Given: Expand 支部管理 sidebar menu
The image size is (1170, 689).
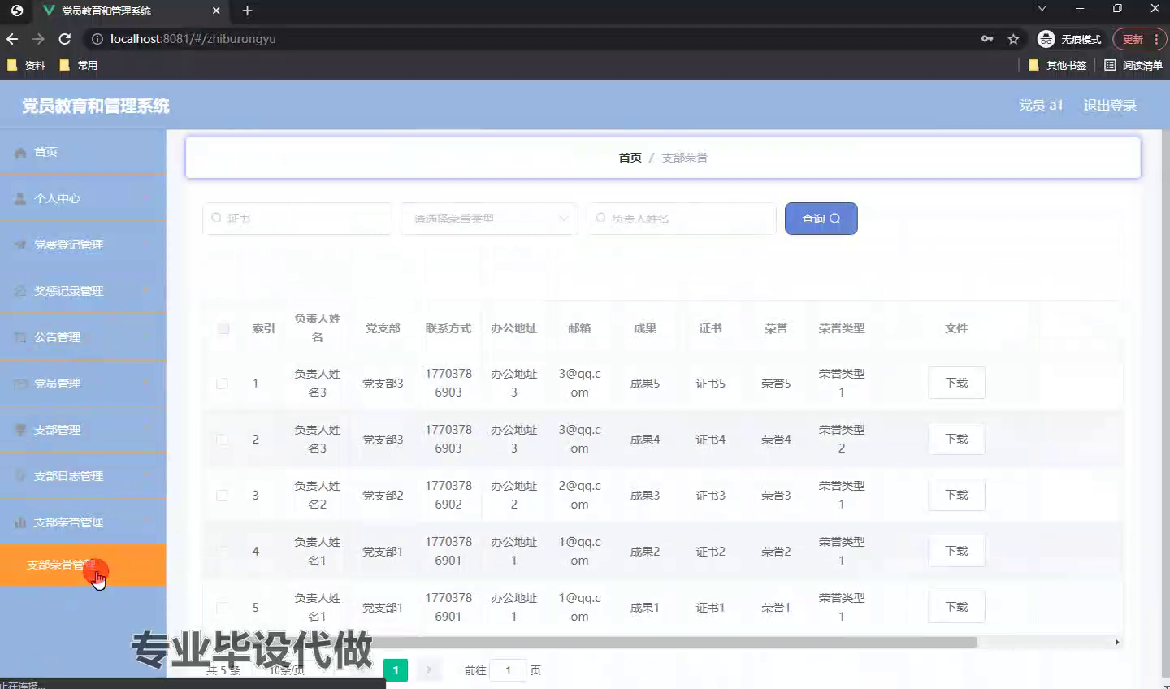Looking at the screenshot, I should coord(83,430).
